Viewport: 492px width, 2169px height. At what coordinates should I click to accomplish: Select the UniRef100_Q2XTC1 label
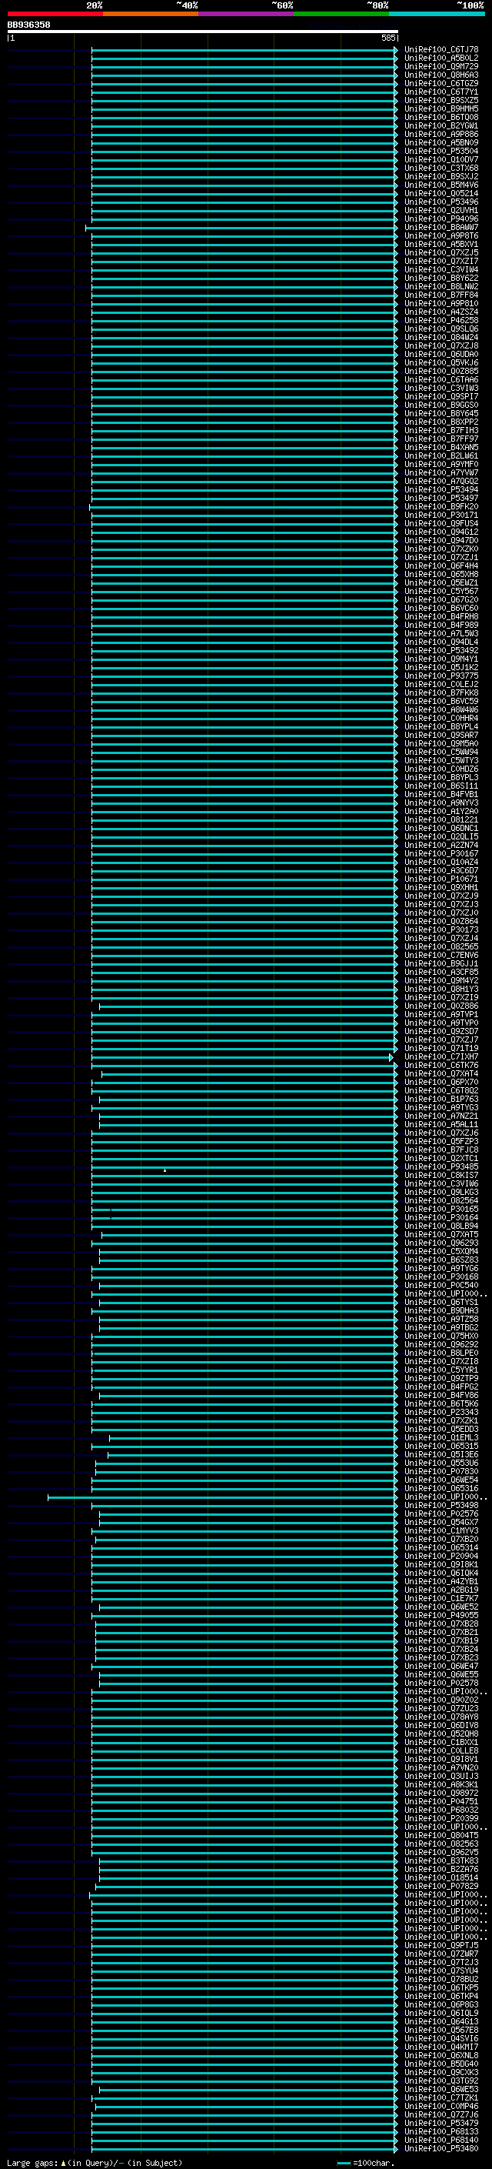pyautogui.click(x=441, y=1158)
